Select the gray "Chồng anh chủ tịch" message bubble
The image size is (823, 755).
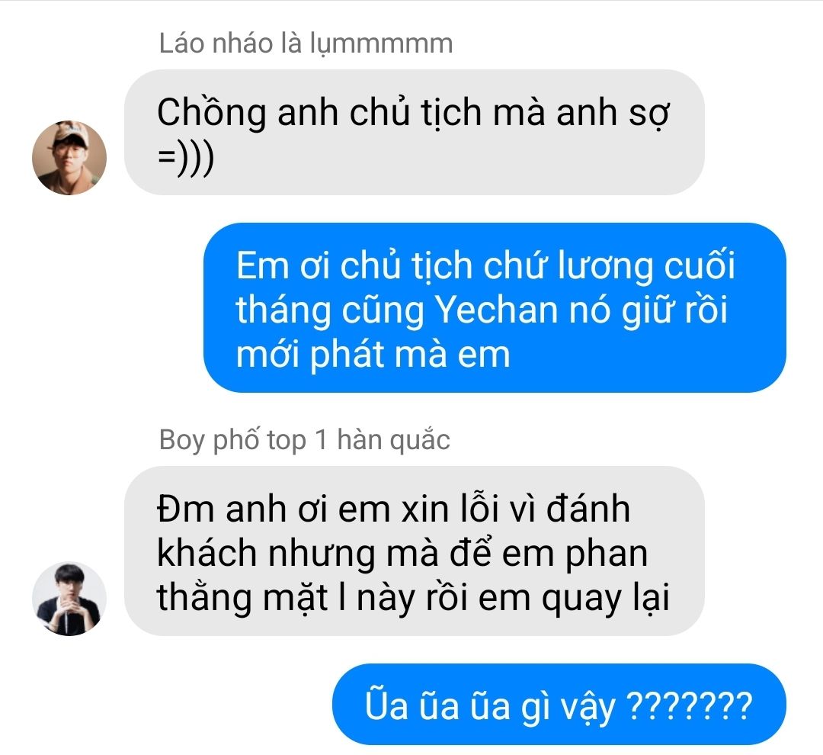[x=414, y=133]
